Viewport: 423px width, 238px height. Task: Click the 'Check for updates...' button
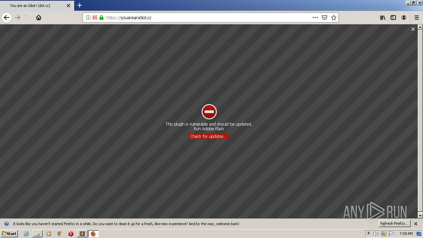pos(209,136)
